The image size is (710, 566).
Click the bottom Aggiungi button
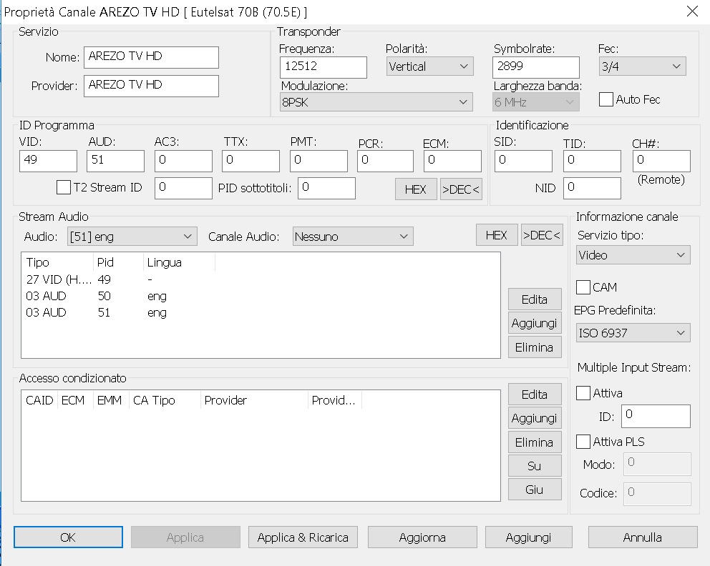(x=528, y=537)
